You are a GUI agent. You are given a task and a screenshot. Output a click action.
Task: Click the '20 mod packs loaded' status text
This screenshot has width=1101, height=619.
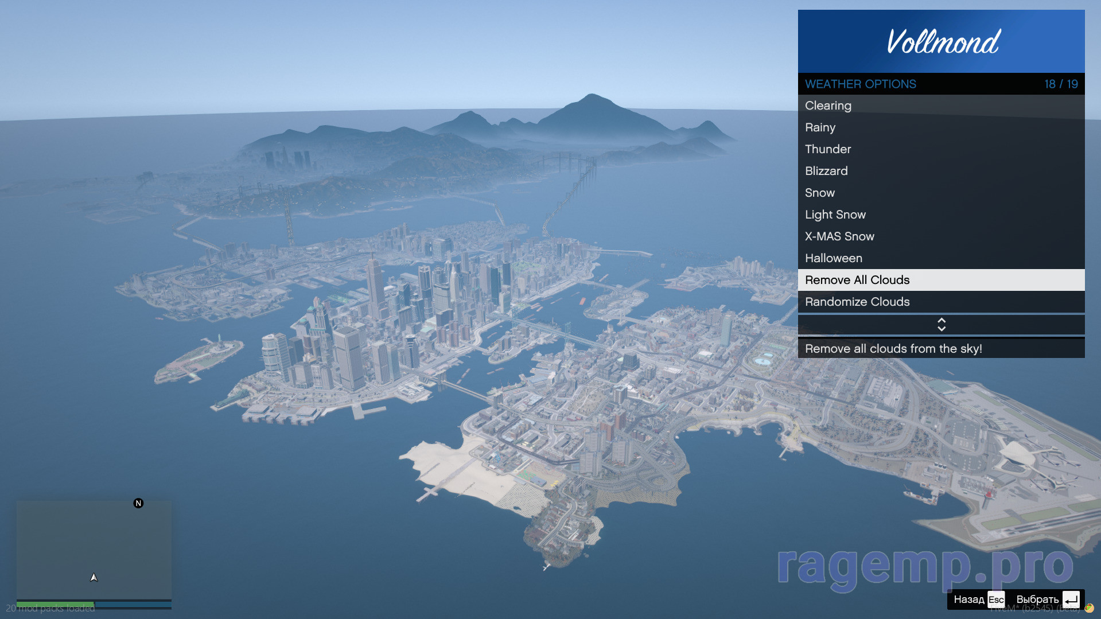click(x=50, y=608)
